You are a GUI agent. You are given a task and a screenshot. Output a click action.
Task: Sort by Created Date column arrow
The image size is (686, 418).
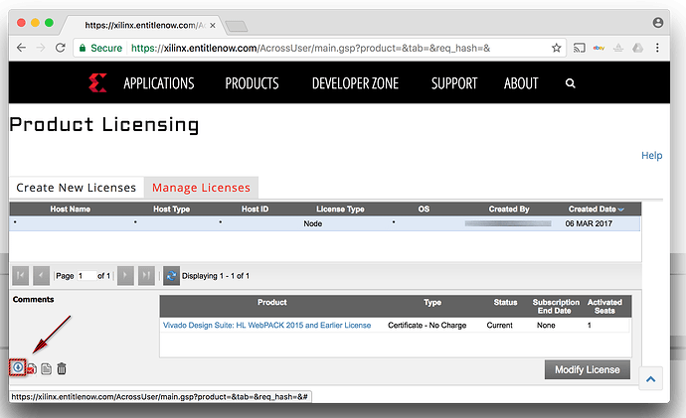[621, 209]
